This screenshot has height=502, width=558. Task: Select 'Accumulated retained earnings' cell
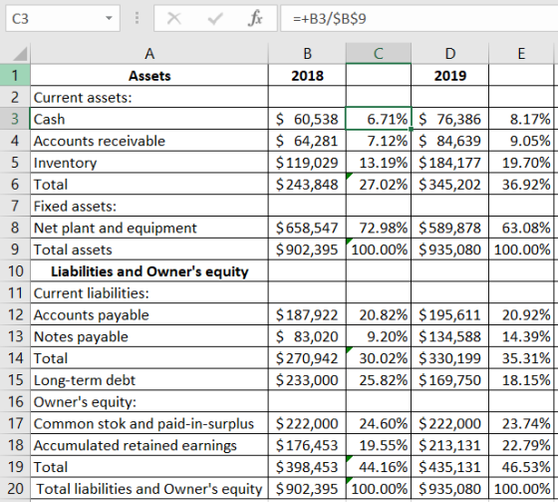149,445
